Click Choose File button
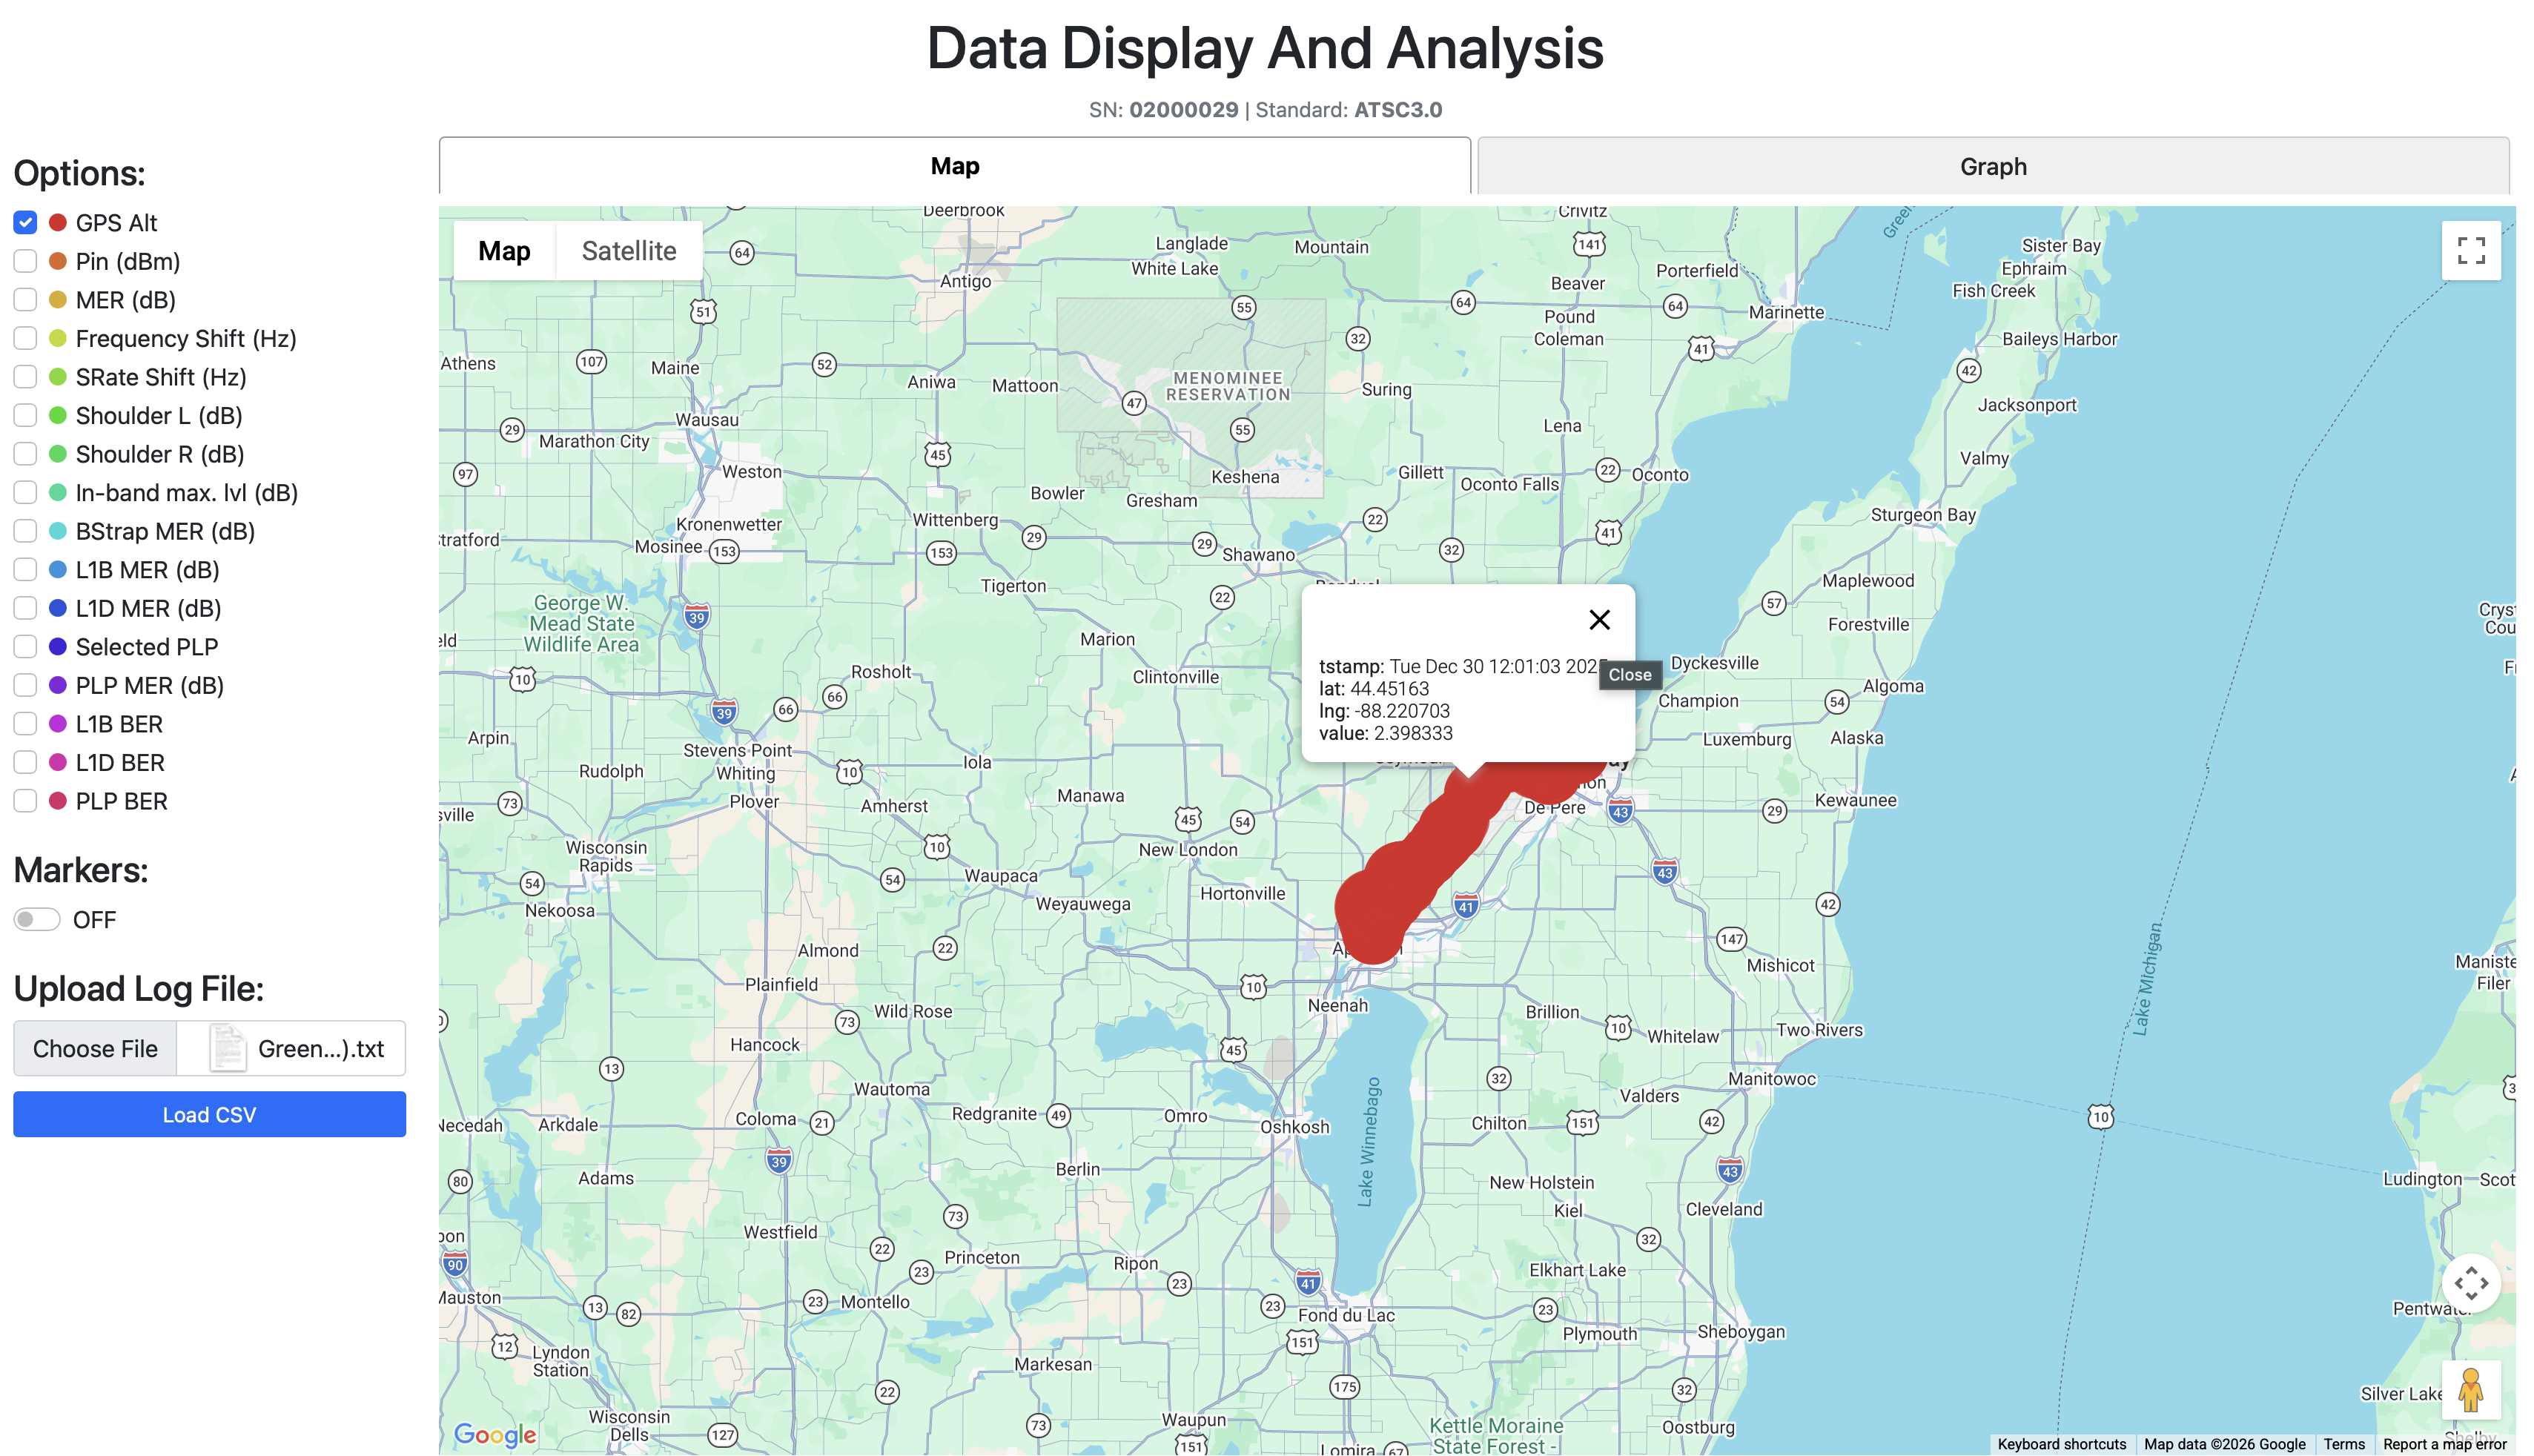2534x1456 pixels. (95, 1048)
